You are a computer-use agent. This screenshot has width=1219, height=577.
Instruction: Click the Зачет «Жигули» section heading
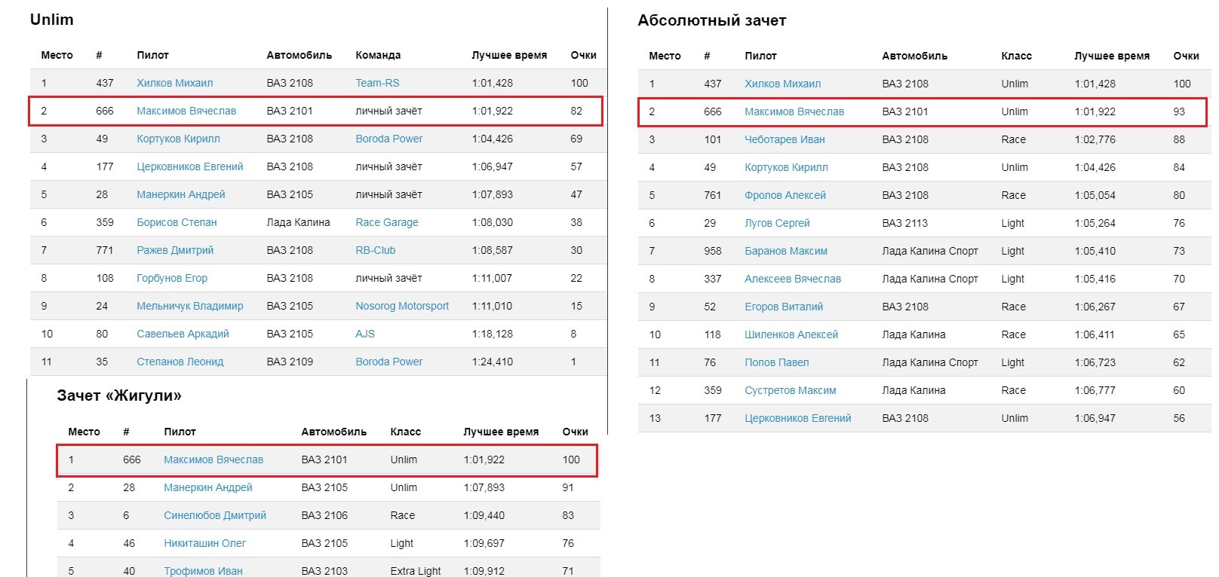pos(119,395)
